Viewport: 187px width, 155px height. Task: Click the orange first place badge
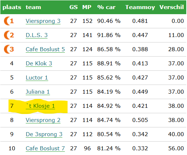coord(9,21)
